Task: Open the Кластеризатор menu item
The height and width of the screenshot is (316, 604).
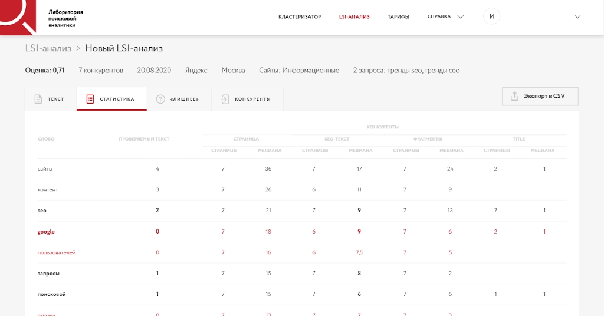Action: 300,17
